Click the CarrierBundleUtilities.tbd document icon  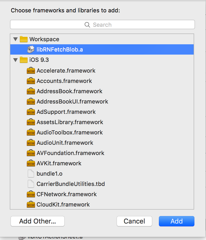coord(31,184)
